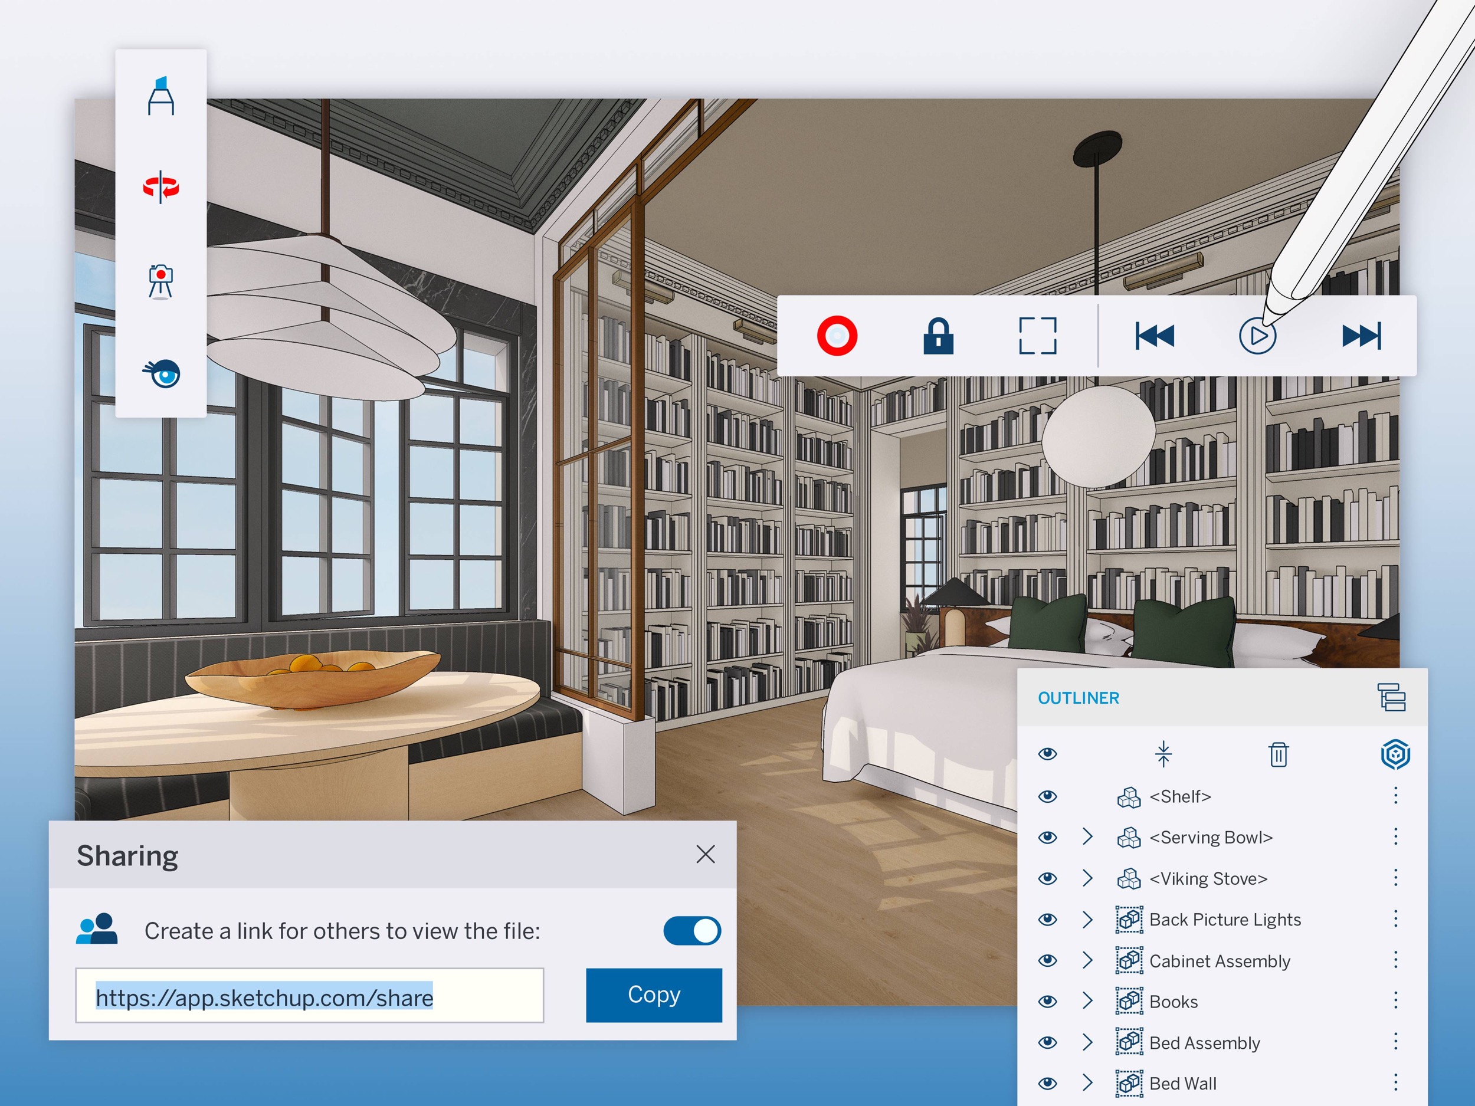Screen dimensions: 1475x1106
Task: Open visual style settings with the eye icon
Action: click(162, 374)
